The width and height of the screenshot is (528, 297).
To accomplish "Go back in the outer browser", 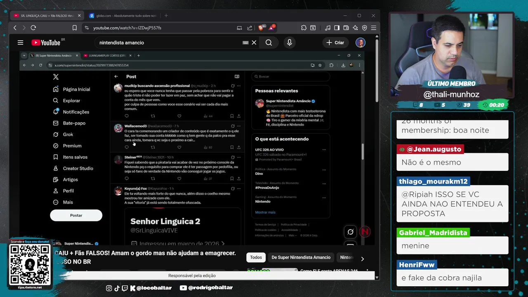I will point(15,28).
